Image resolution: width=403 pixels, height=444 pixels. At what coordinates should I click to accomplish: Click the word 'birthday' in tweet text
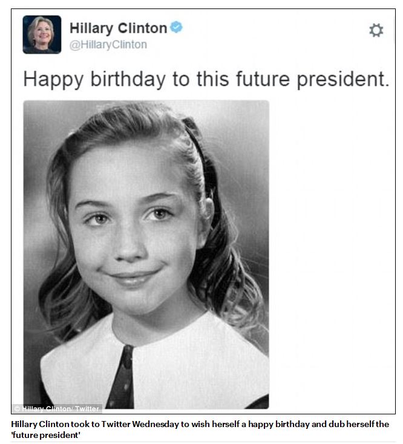coord(128,79)
